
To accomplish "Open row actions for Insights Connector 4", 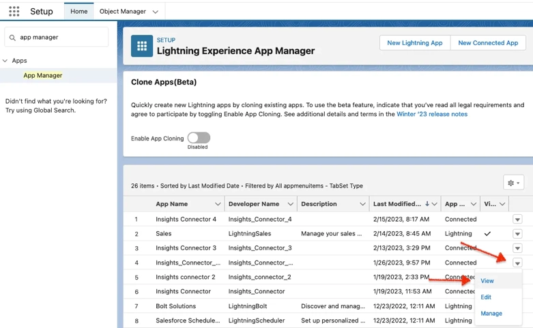I will [517, 220].
